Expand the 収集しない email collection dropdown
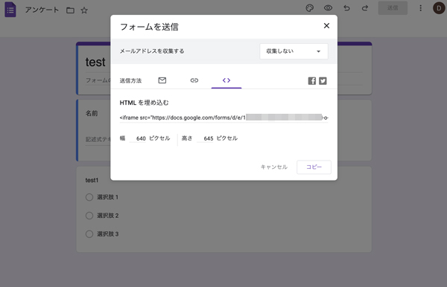The width and height of the screenshot is (447, 287). 294,51
